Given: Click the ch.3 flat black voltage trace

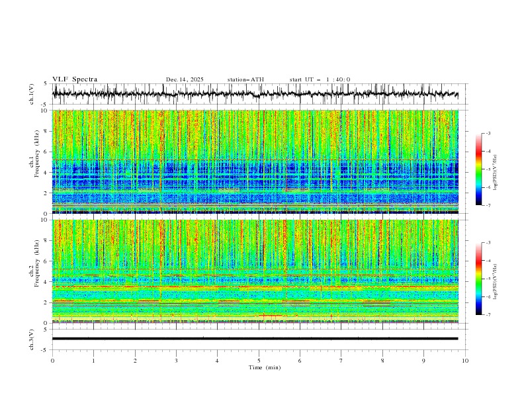Looking at the screenshot, I should tap(255, 339).
